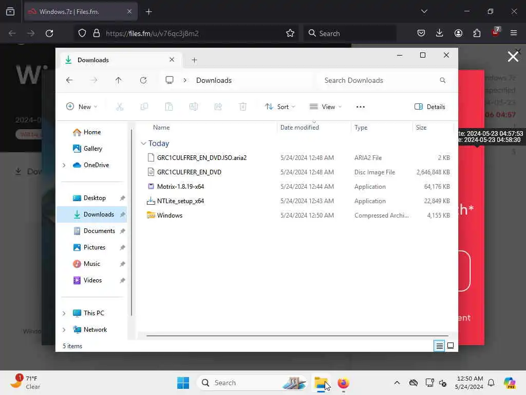Open the notification bell
This screenshot has width=526, height=395.
point(491,383)
